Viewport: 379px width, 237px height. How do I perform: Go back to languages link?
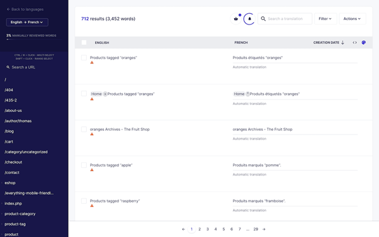pos(25,9)
